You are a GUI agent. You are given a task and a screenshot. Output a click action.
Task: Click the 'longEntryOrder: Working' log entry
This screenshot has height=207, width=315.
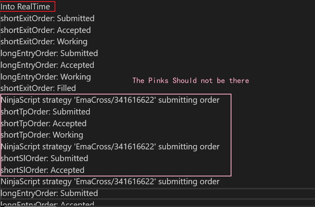point(46,77)
